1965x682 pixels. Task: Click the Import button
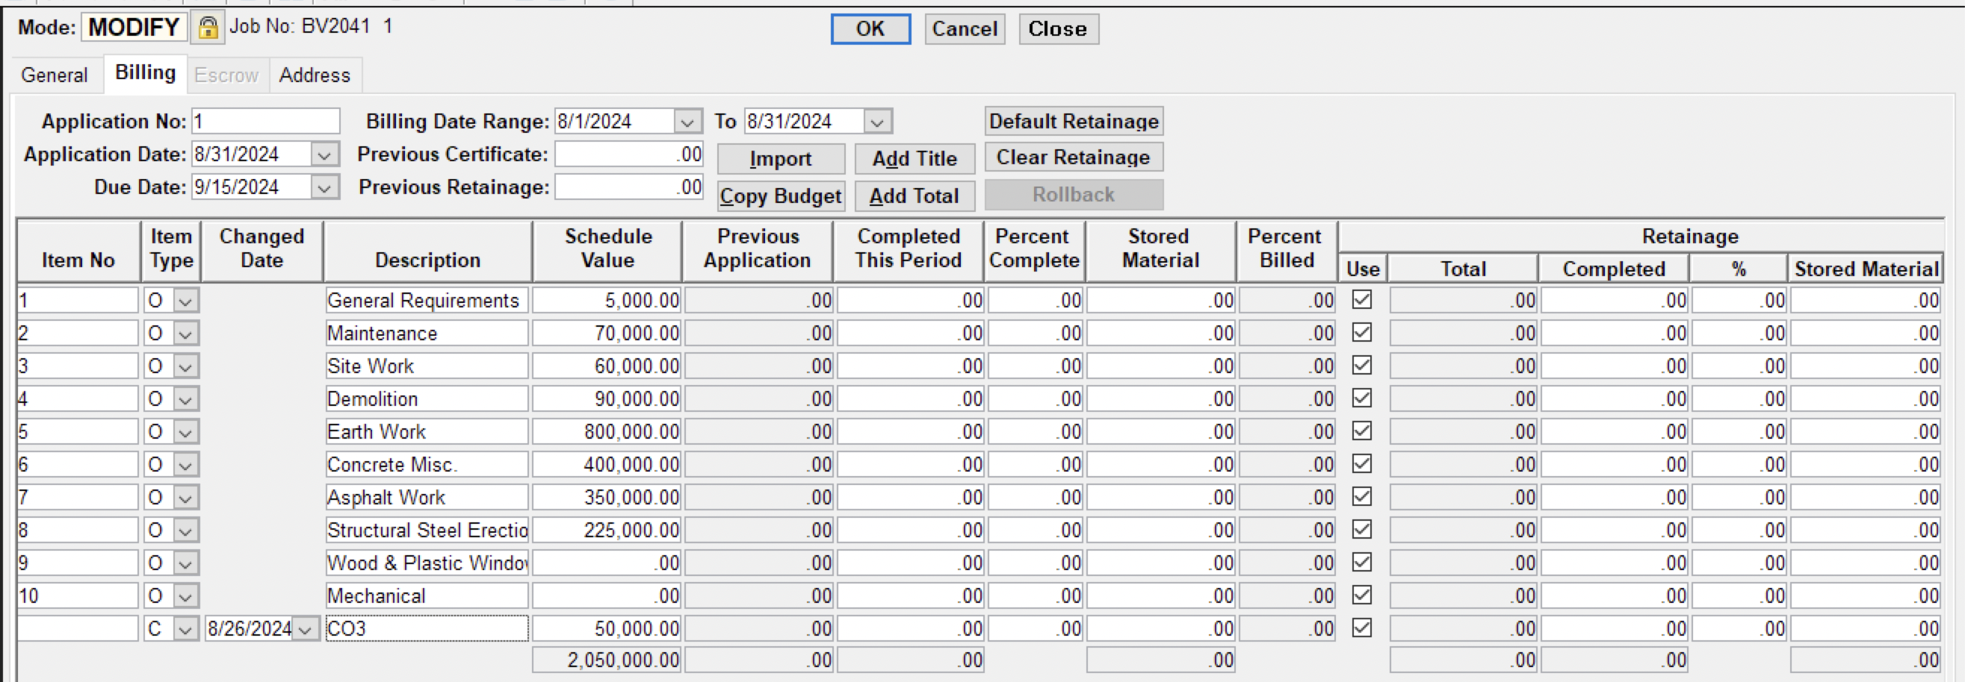click(x=780, y=158)
